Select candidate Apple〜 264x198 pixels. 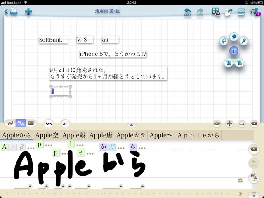pyautogui.click(x=161, y=135)
